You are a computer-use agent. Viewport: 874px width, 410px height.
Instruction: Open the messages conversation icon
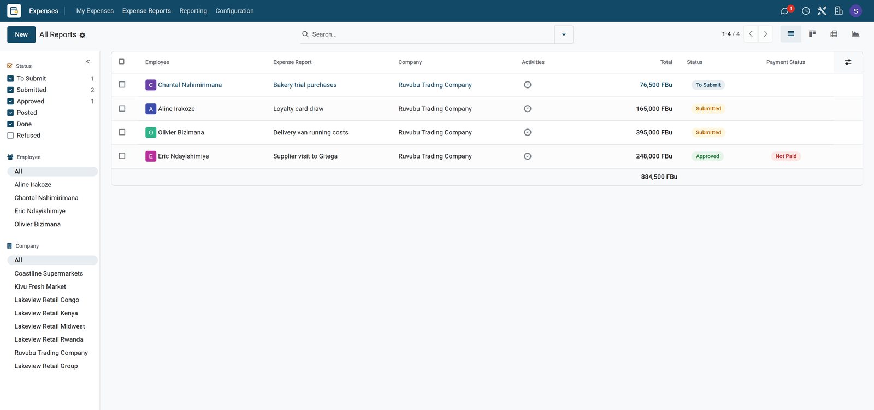pos(785,11)
